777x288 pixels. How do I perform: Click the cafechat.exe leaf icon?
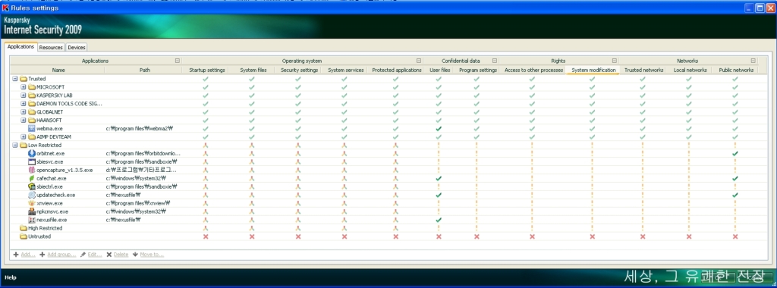click(32, 178)
